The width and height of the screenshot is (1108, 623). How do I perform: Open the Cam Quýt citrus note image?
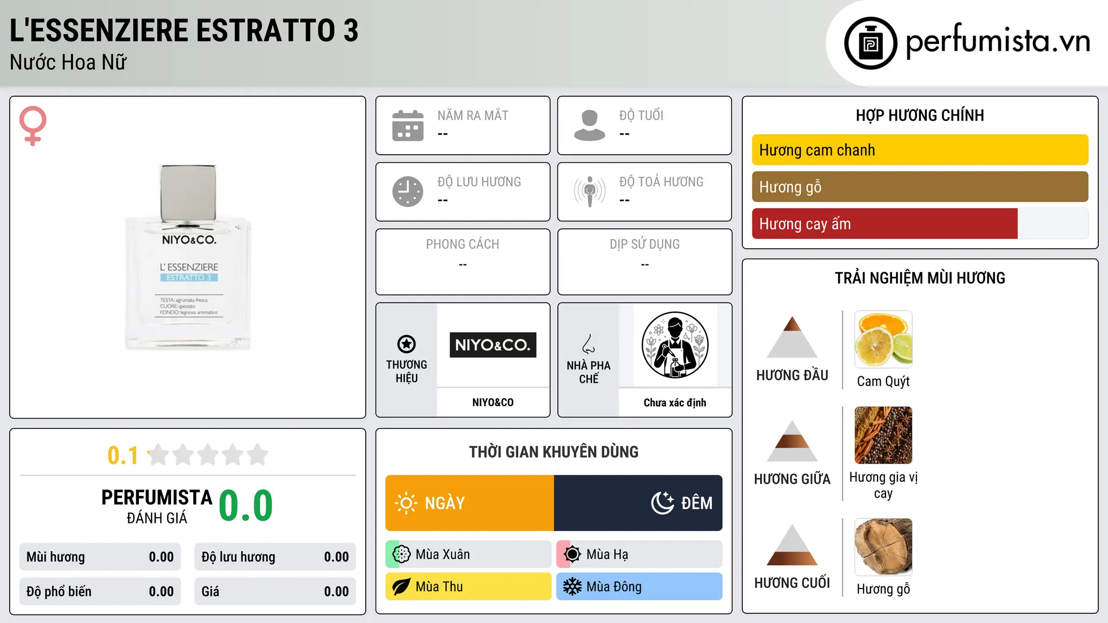pos(883,340)
